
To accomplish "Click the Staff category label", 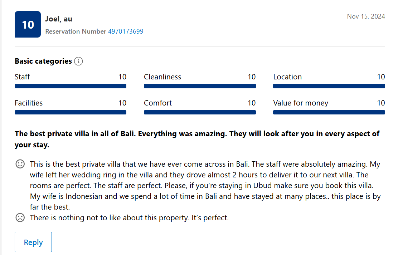I will click(x=22, y=77).
